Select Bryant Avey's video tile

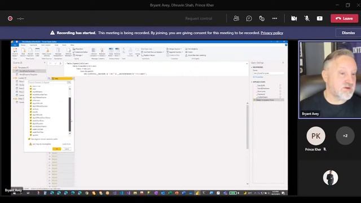tap(329, 80)
